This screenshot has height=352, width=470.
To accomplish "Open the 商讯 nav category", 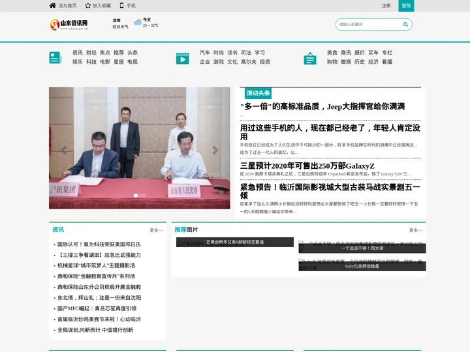I will point(346,53).
